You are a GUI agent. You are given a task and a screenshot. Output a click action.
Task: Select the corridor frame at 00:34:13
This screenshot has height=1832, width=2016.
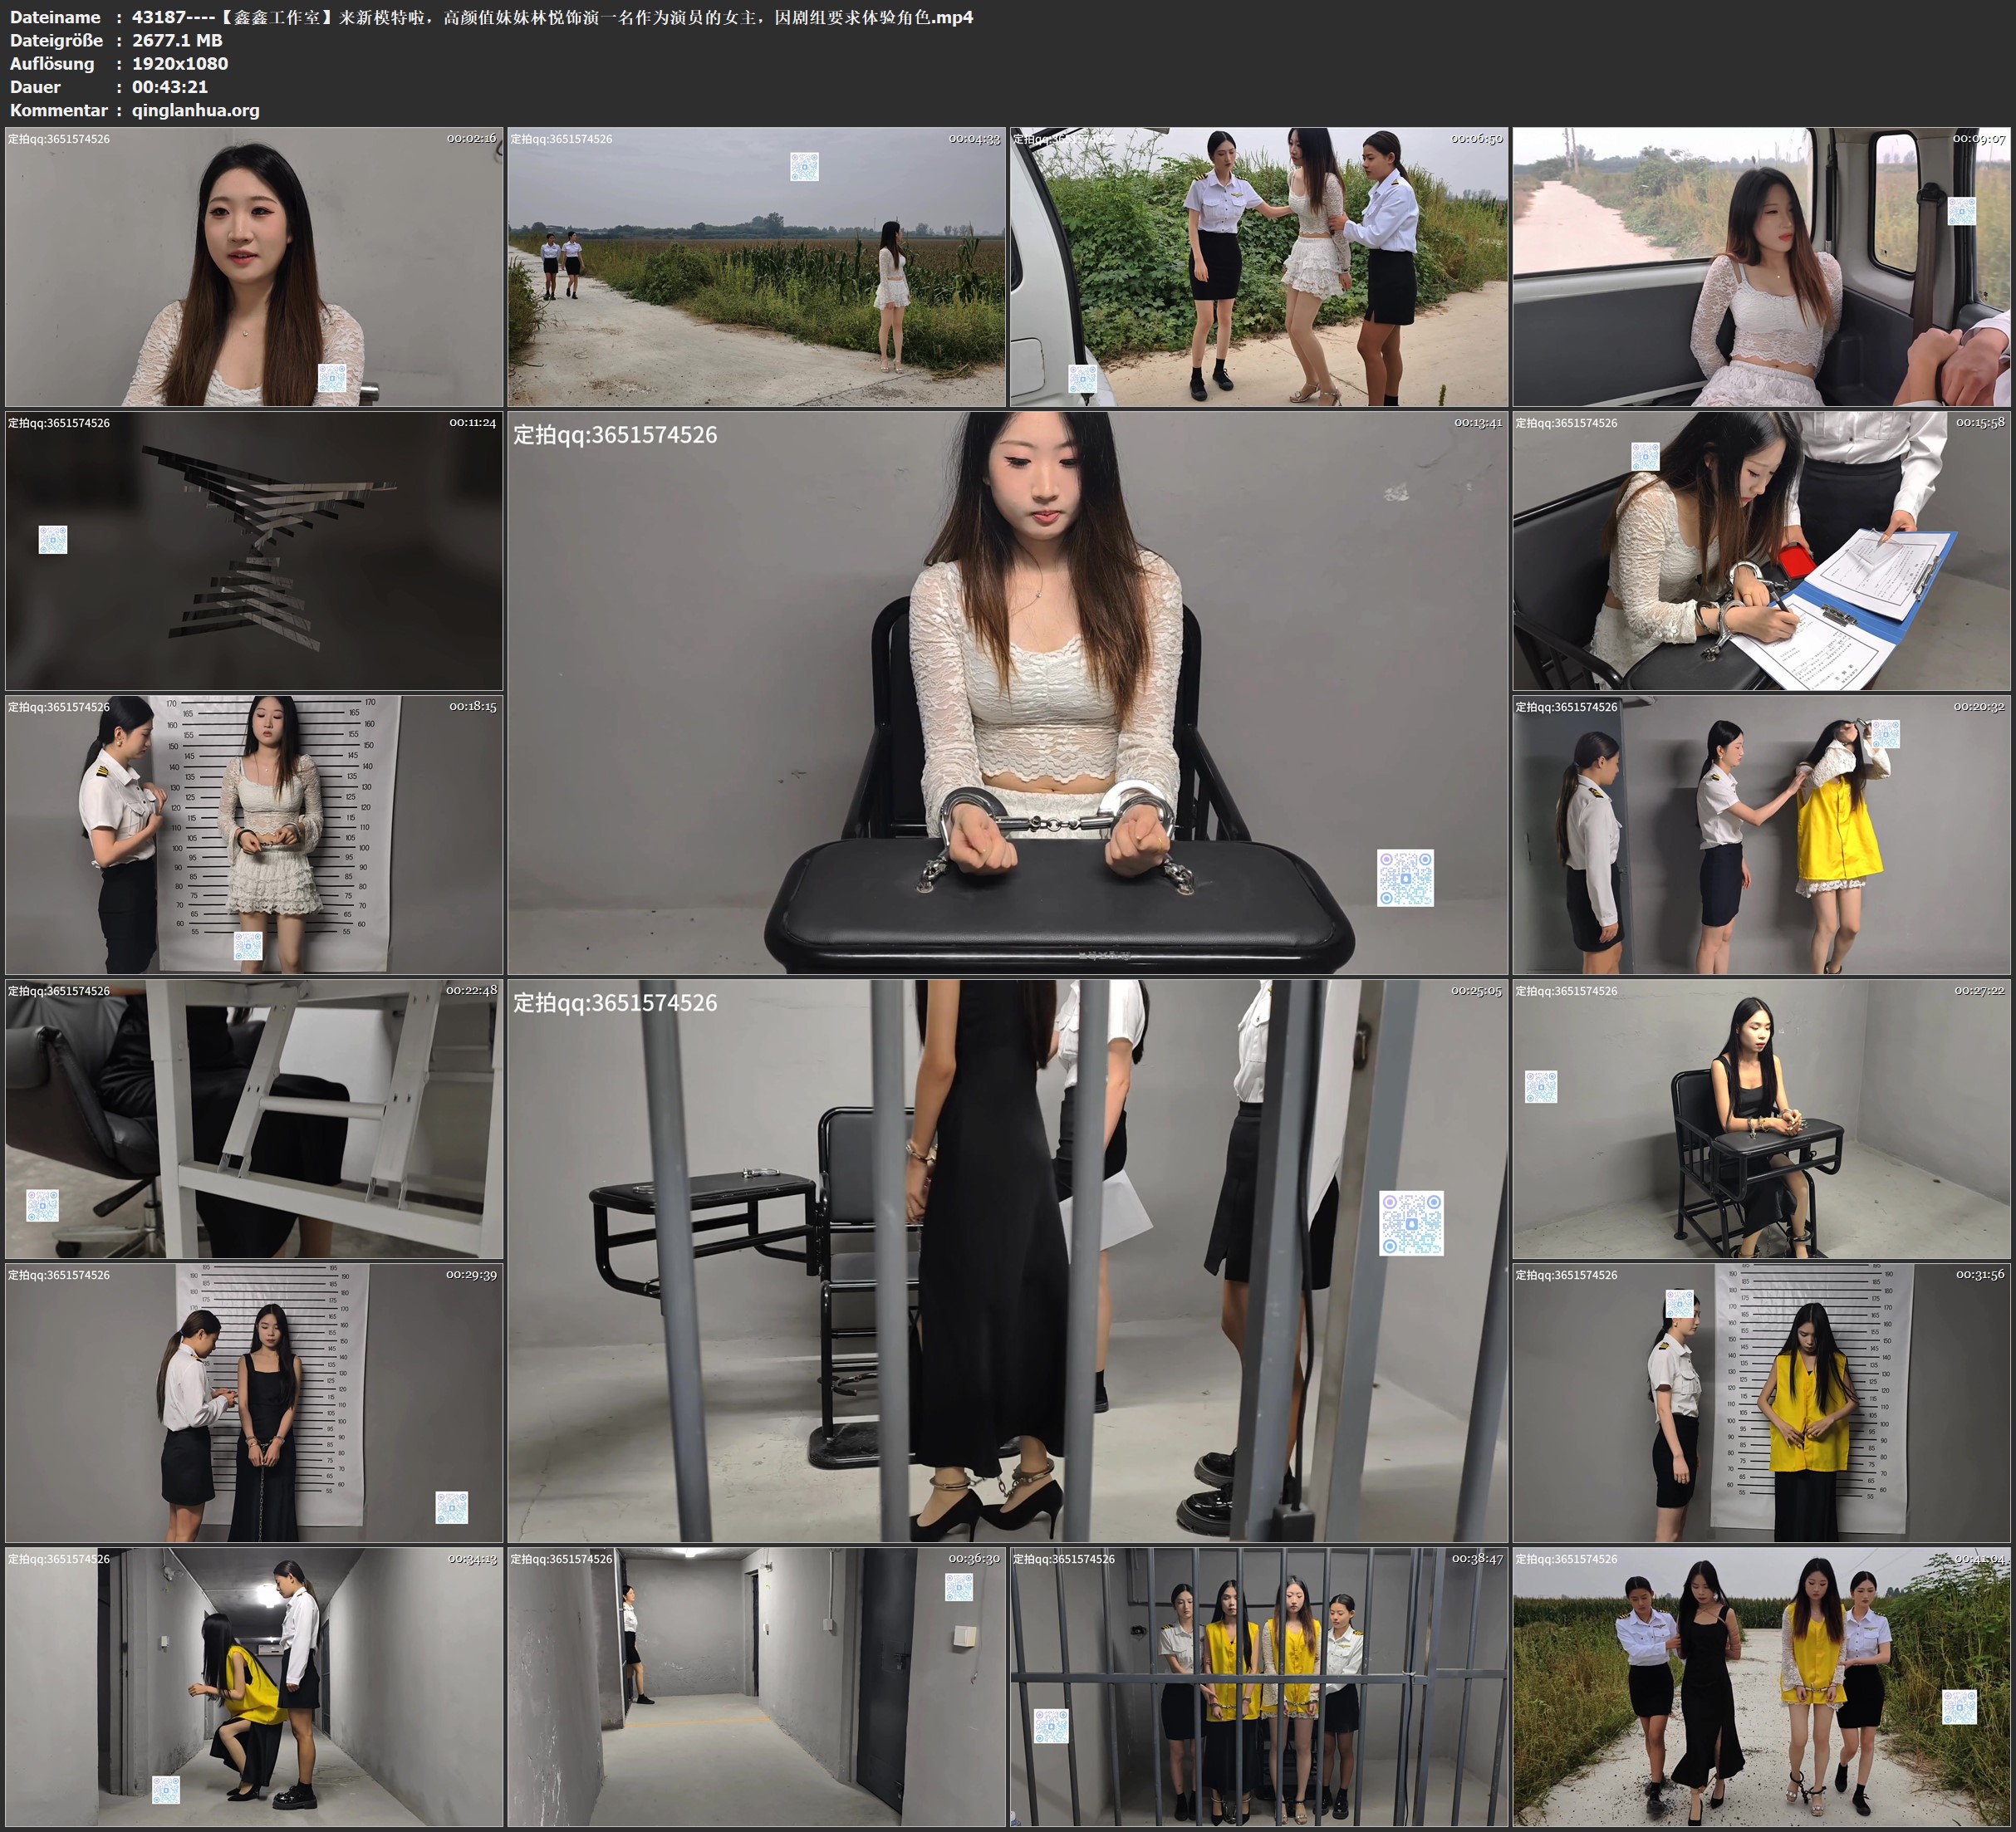point(254,1687)
